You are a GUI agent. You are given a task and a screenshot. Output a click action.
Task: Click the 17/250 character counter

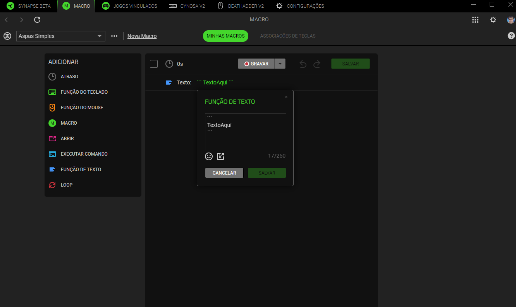click(x=277, y=156)
